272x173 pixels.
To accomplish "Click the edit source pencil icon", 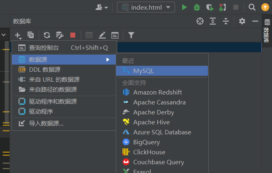I will pos(102,35).
